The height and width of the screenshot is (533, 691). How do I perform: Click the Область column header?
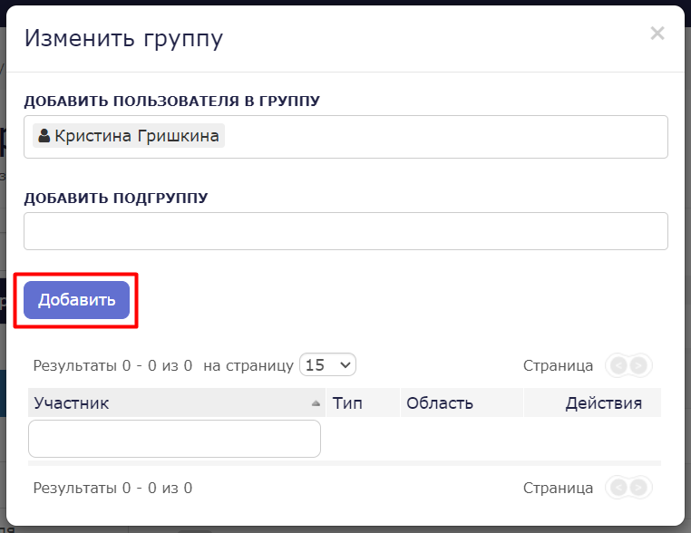coord(462,402)
